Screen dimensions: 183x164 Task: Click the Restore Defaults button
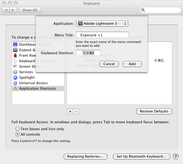tap(154, 111)
